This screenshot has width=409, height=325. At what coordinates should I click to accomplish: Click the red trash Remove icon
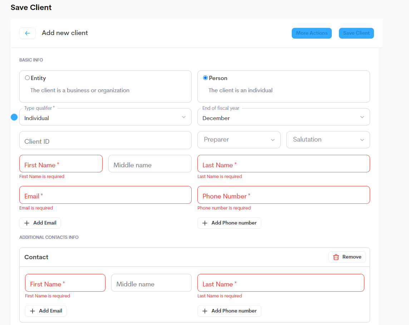click(x=336, y=257)
